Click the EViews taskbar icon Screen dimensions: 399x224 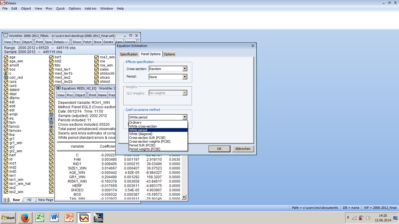click(84, 218)
